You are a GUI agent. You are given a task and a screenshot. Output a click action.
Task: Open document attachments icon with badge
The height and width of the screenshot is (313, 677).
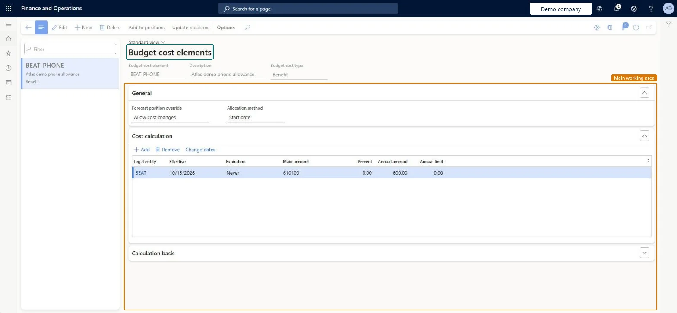pyautogui.click(x=624, y=27)
